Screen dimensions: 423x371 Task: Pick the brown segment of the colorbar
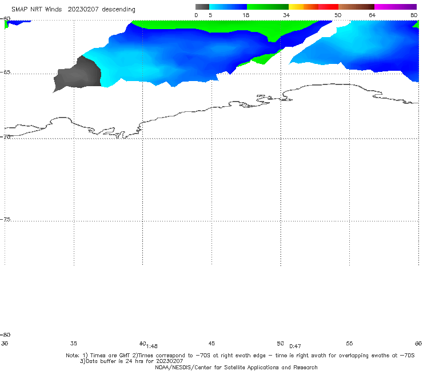click(x=356, y=7)
